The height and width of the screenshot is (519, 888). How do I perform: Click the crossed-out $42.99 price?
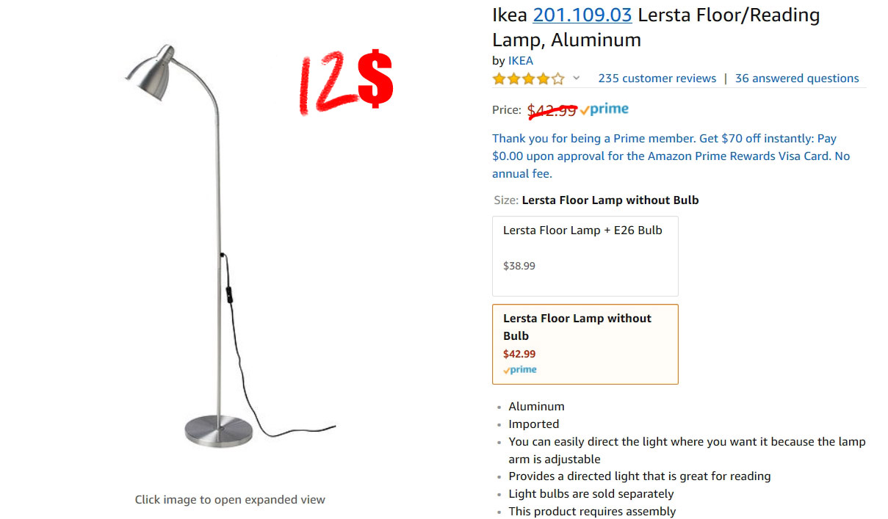tap(552, 110)
